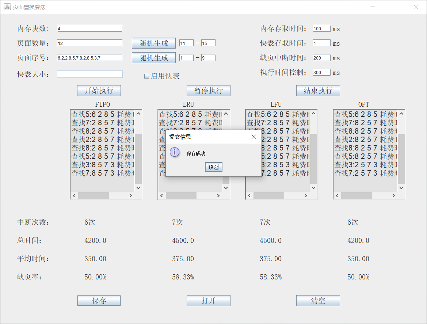Focus the 快表大小 input field

point(89,74)
